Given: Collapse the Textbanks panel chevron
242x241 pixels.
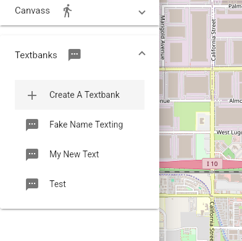Looking at the screenshot, I should [142, 53].
